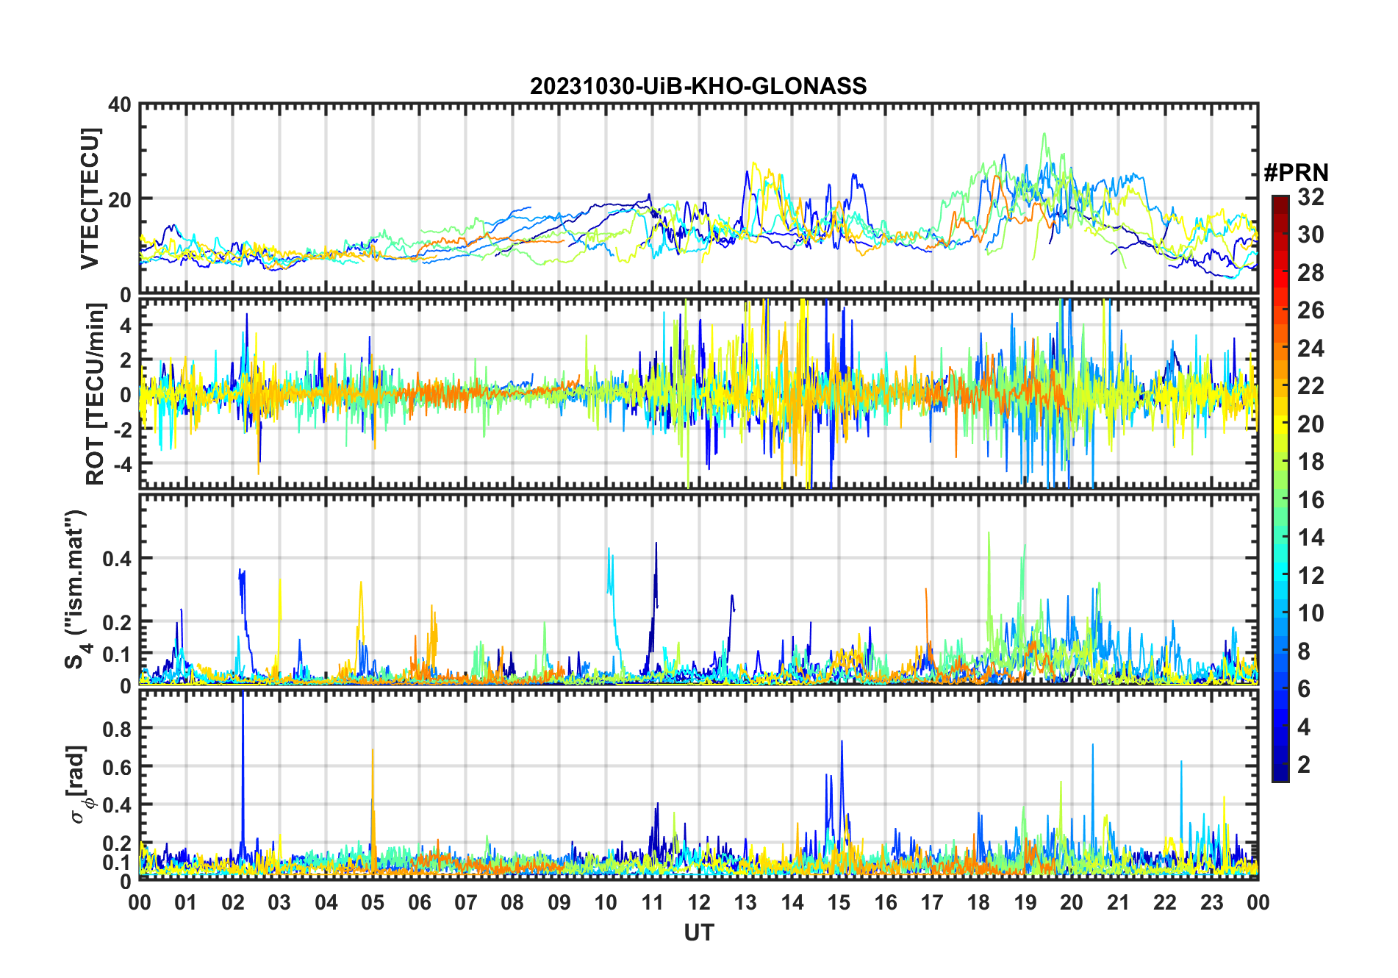This screenshot has width=1398, height=978.
Task: Select colorbar tick label 16
Action: click(1311, 500)
